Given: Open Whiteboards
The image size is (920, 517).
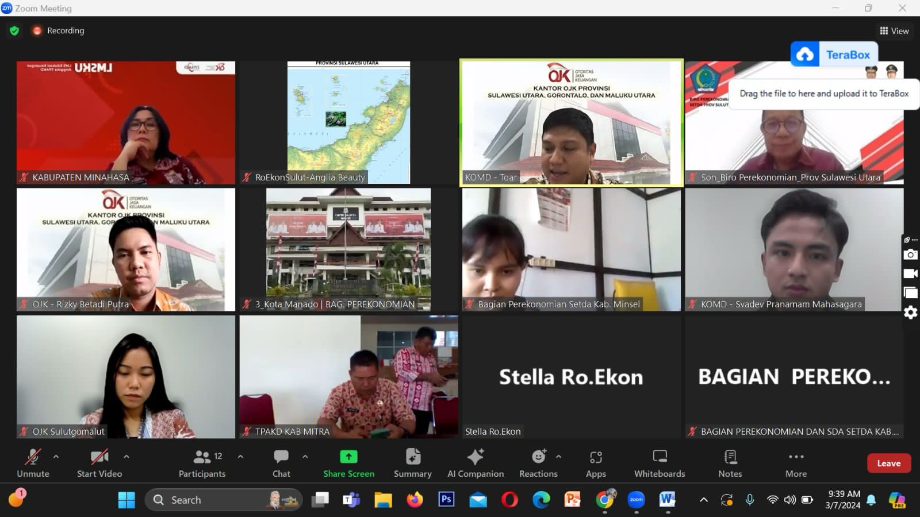Looking at the screenshot, I should (660, 464).
